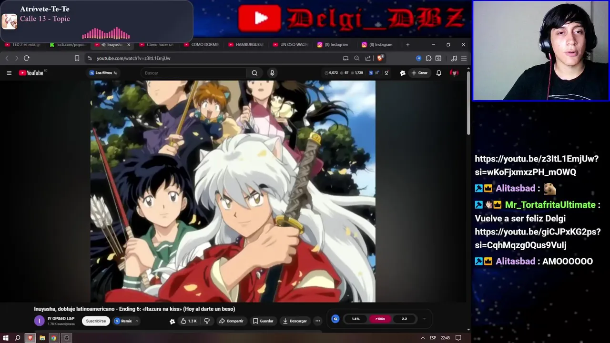Dislike the video with thumbs down
610x343 pixels.
tap(207, 321)
